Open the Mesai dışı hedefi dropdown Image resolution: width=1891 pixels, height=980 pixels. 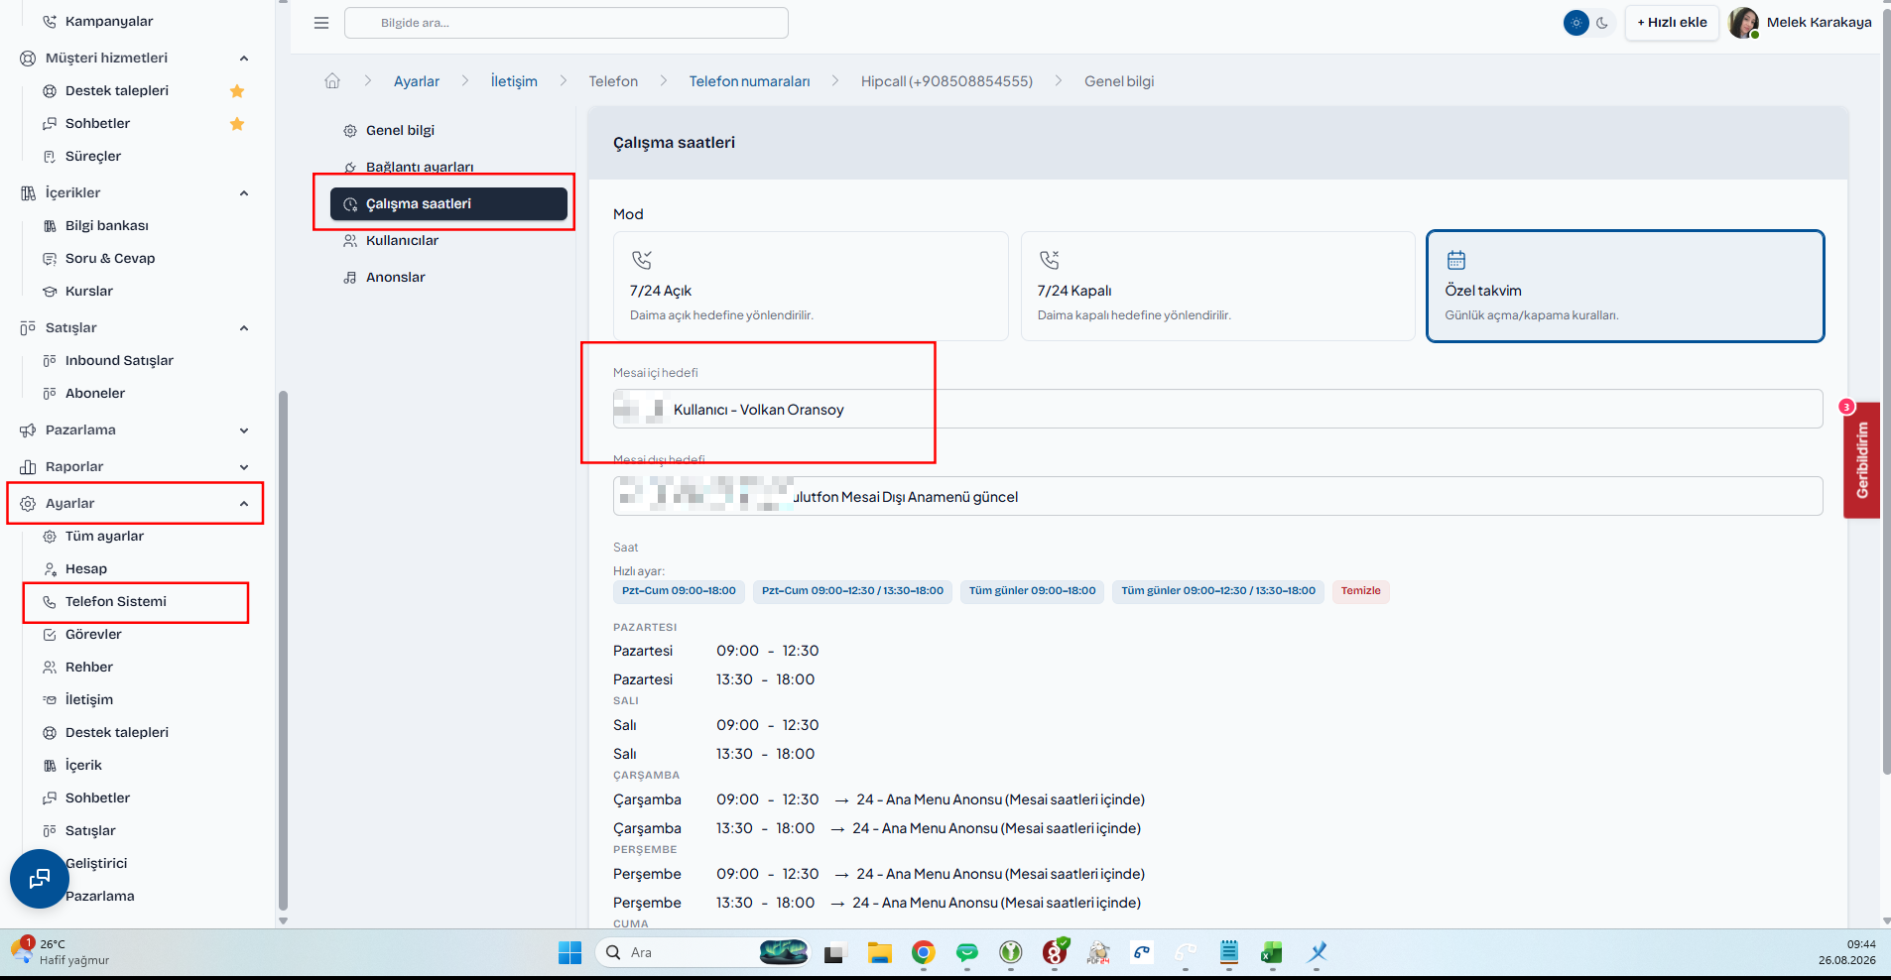(x=1218, y=496)
